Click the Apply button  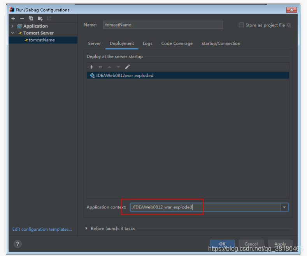pyautogui.click(x=280, y=244)
